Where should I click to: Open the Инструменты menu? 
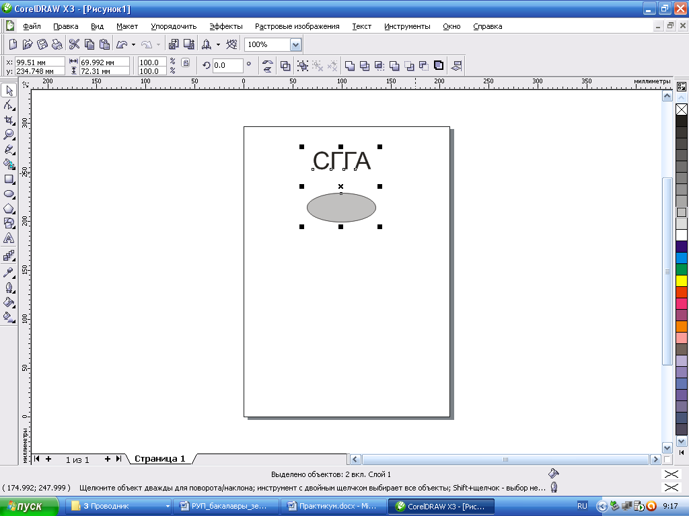click(x=407, y=26)
